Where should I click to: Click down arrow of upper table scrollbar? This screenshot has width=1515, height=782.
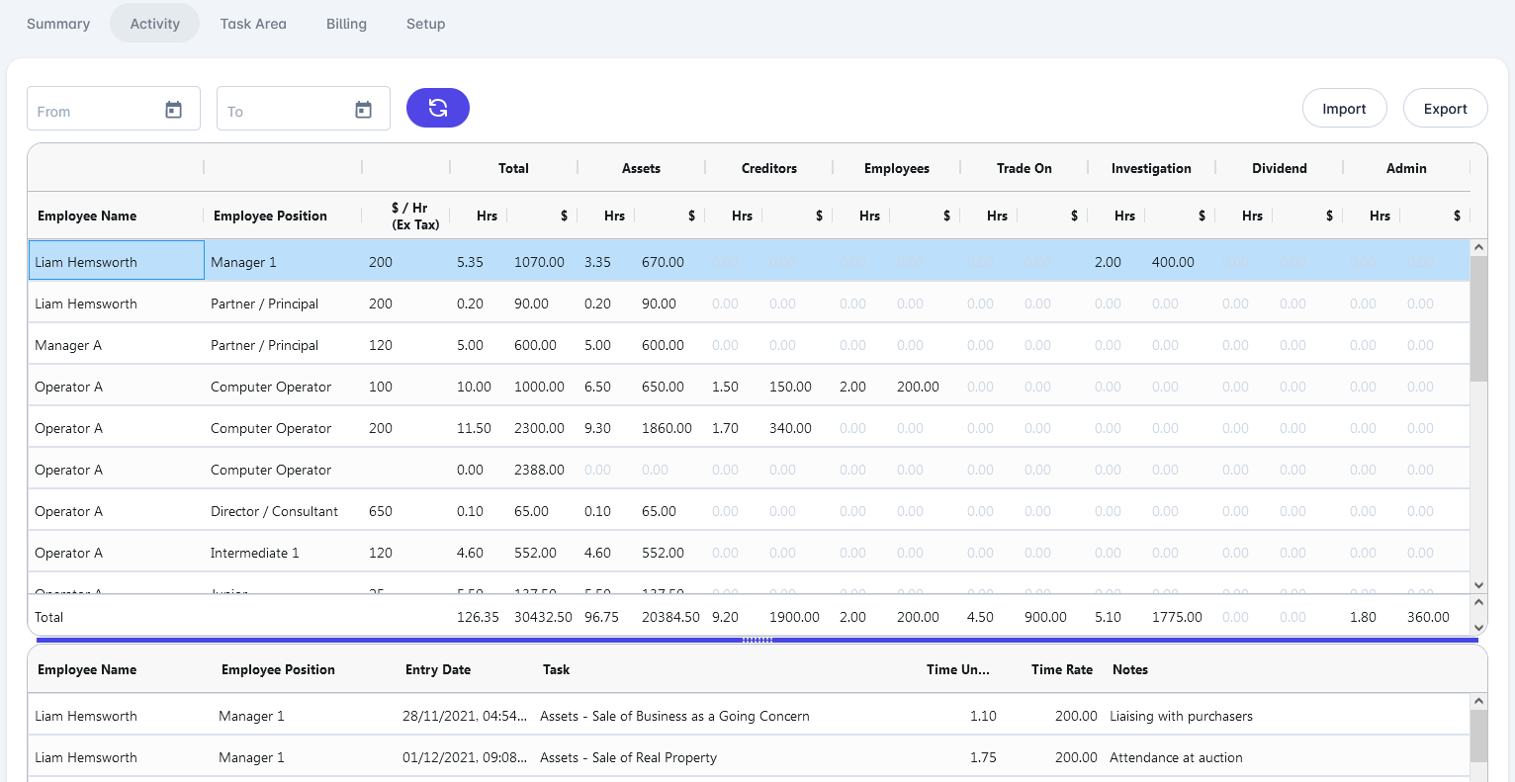coord(1478,585)
